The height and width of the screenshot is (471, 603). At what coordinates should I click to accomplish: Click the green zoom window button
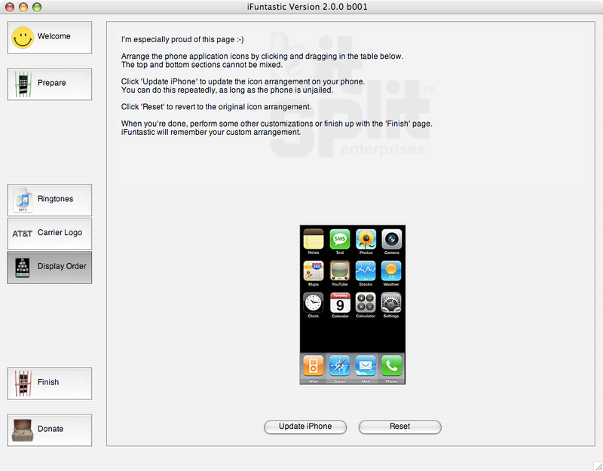click(x=37, y=7)
